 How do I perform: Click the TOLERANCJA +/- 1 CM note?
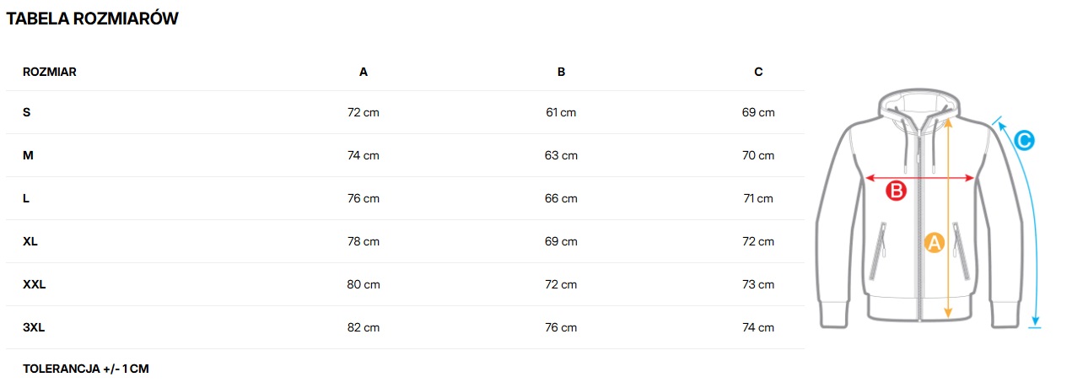coord(86,369)
